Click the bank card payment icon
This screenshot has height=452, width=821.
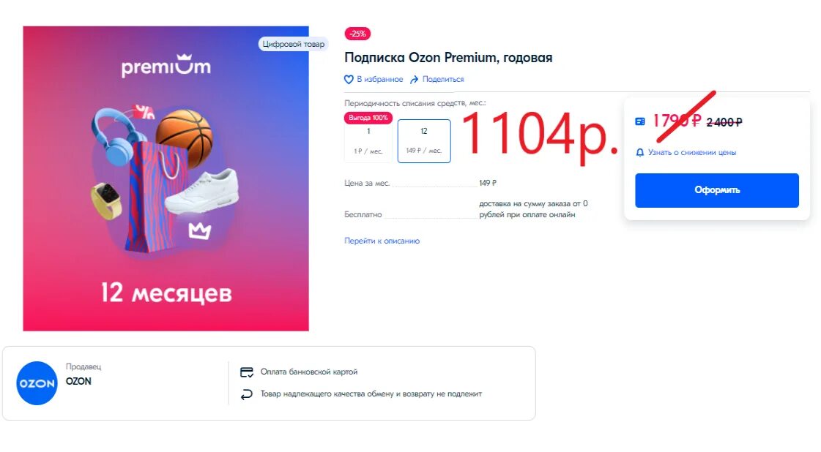click(247, 372)
